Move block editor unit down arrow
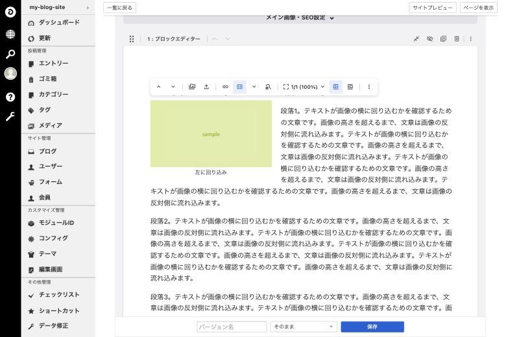The width and height of the screenshot is (506, 337). 228,39
